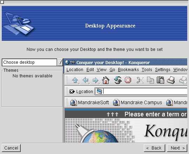Click the Print printer icon

(171, 80)
